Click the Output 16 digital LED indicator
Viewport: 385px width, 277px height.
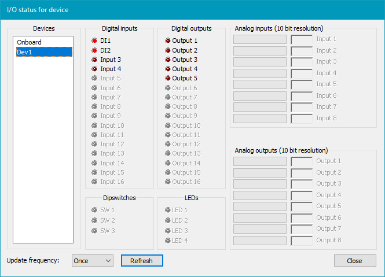coord(168,182)
